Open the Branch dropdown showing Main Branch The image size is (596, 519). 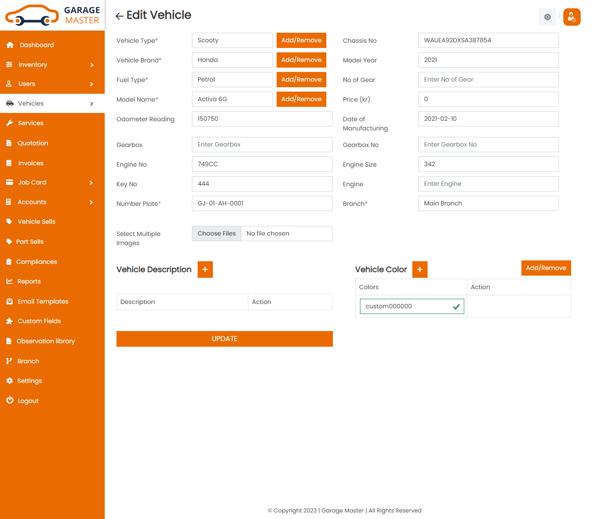pyautogui.click(x=488, y=204)
